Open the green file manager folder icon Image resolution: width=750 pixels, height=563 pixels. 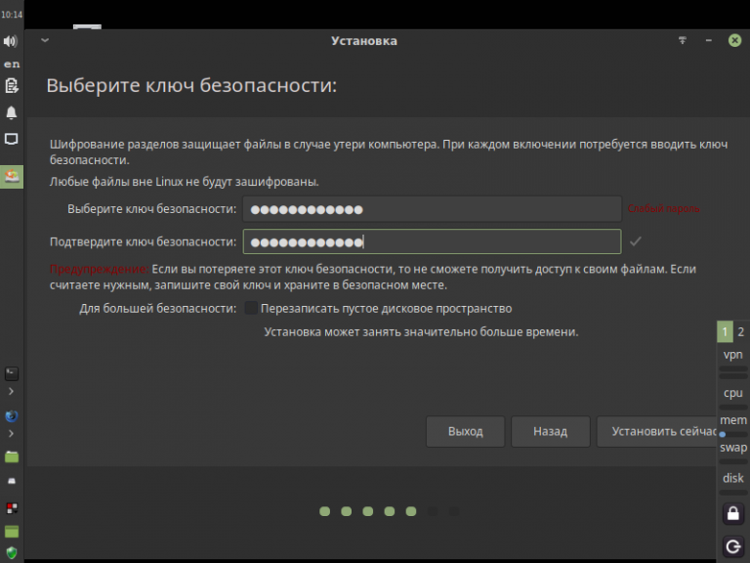(x=12, y=456)
